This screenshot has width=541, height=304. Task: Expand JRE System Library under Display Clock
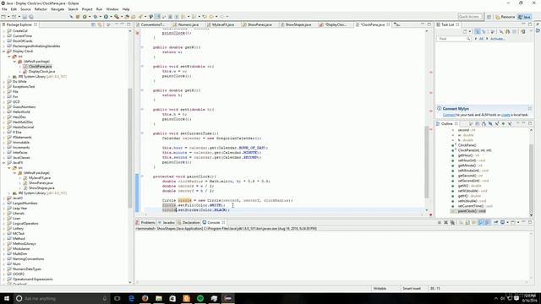pyautogui.click(x=9, y=77)
